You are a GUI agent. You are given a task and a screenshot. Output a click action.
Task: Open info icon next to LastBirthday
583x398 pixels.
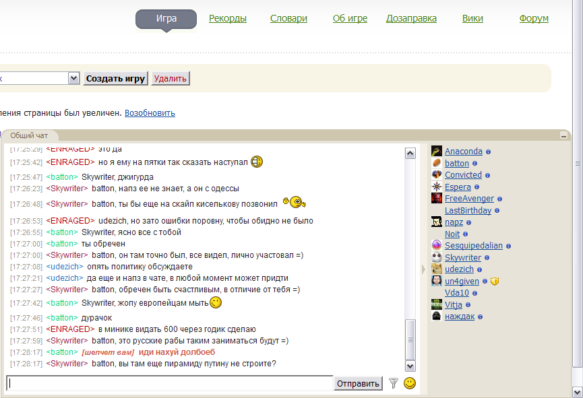click(497, 211)
